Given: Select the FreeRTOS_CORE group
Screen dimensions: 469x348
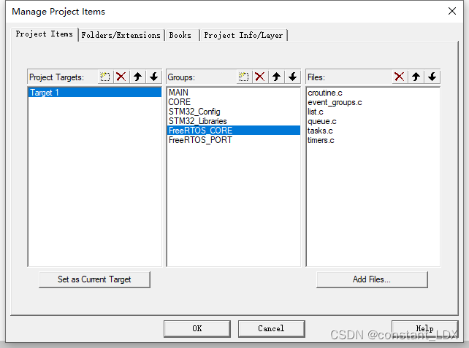Looking at the screenshot, I should click(234, 131).
